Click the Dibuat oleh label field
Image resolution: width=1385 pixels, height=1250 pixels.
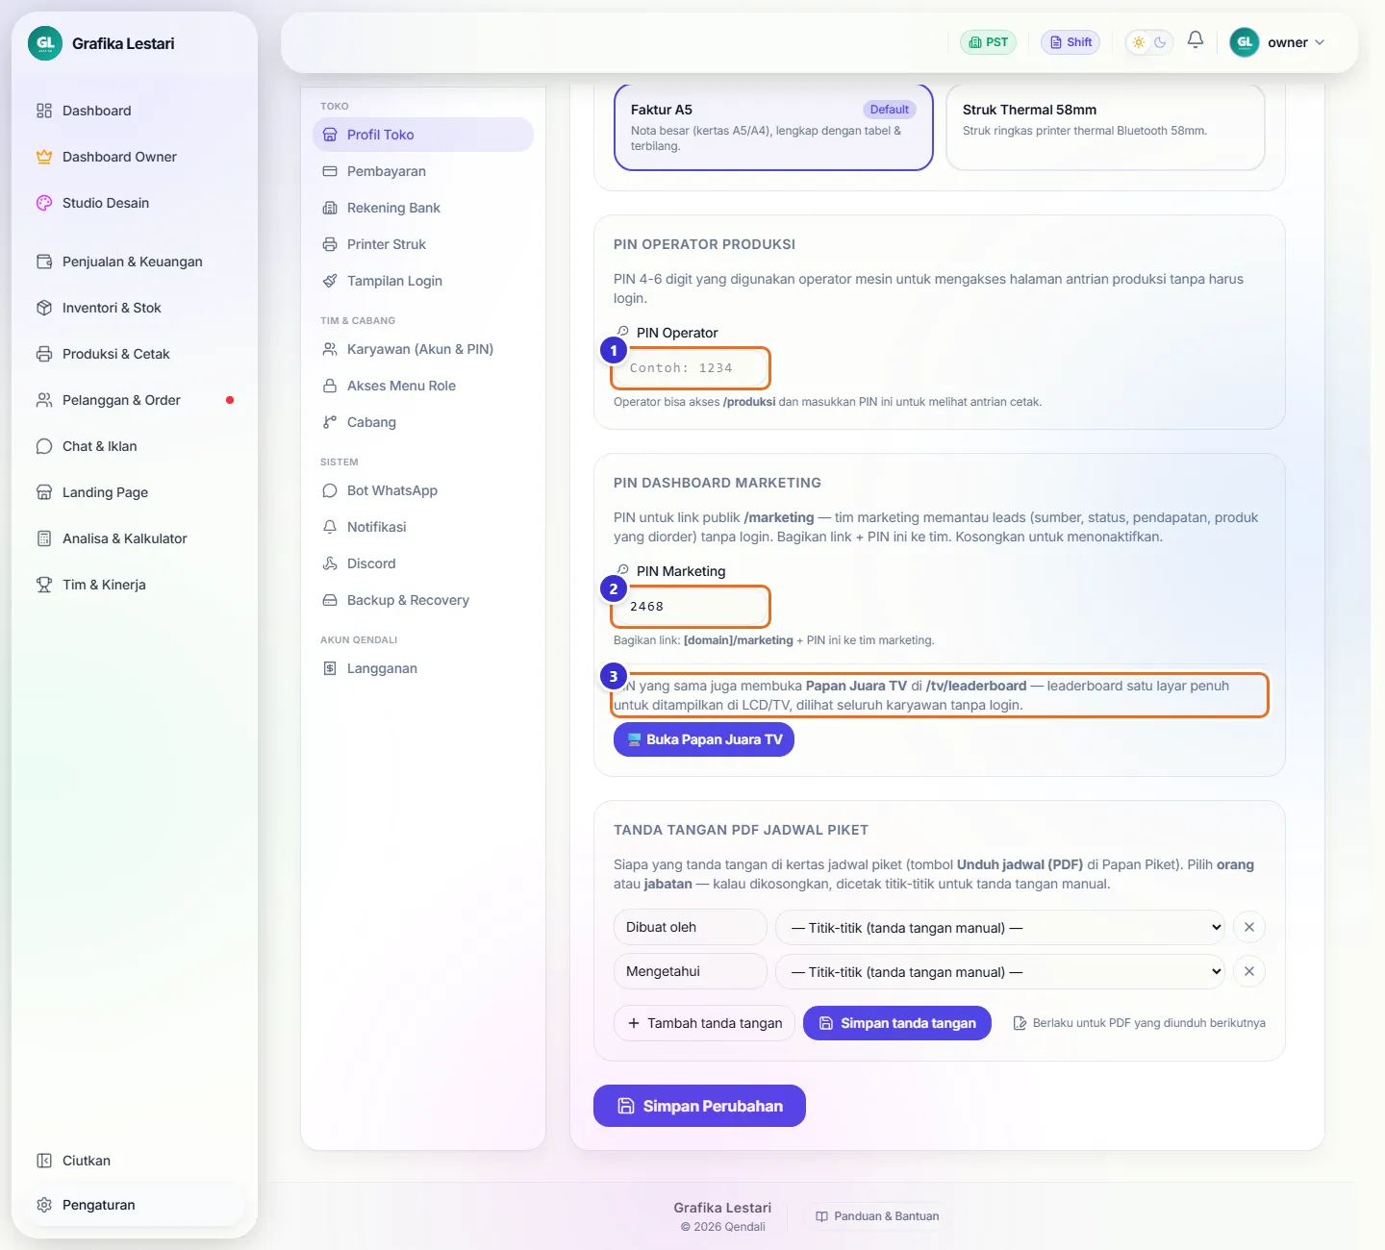click(690, 927)
